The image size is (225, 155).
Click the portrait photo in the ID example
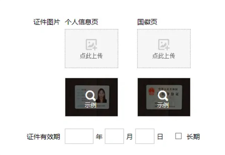click(x=101, y=95)
